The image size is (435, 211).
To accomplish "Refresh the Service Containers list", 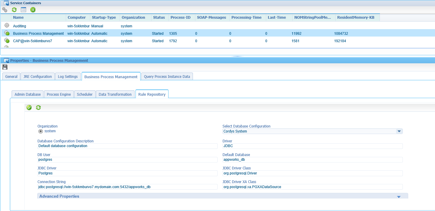I will point(14,10).
